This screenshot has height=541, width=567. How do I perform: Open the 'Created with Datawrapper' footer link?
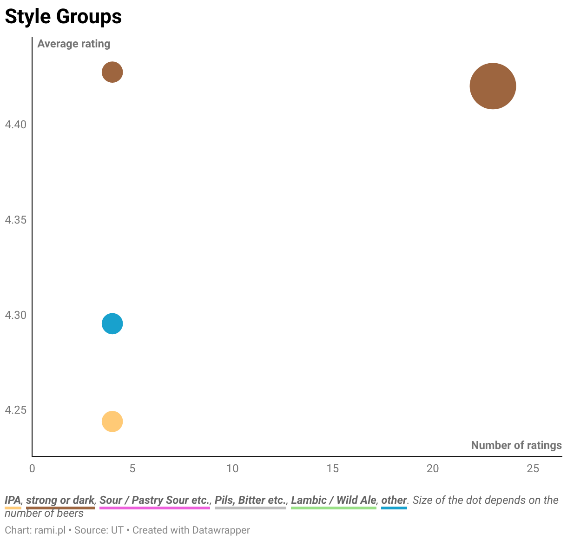pyautogui.click(x=191, y=530)
